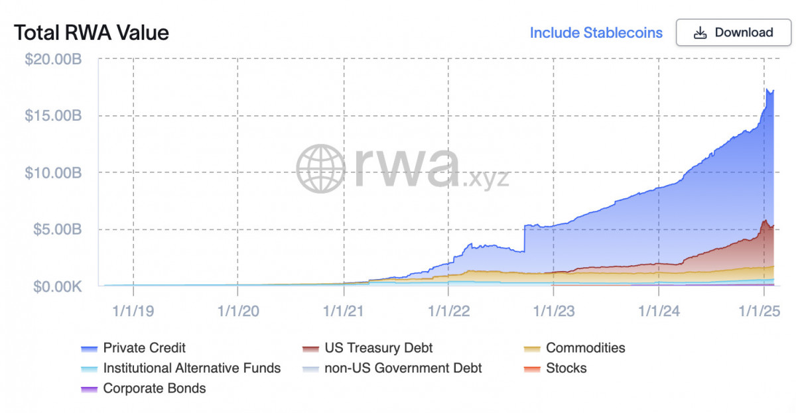Screen dimensions: 796x413
Task: Click the Stocks legend icon
Action: click(x=532, y=369)
